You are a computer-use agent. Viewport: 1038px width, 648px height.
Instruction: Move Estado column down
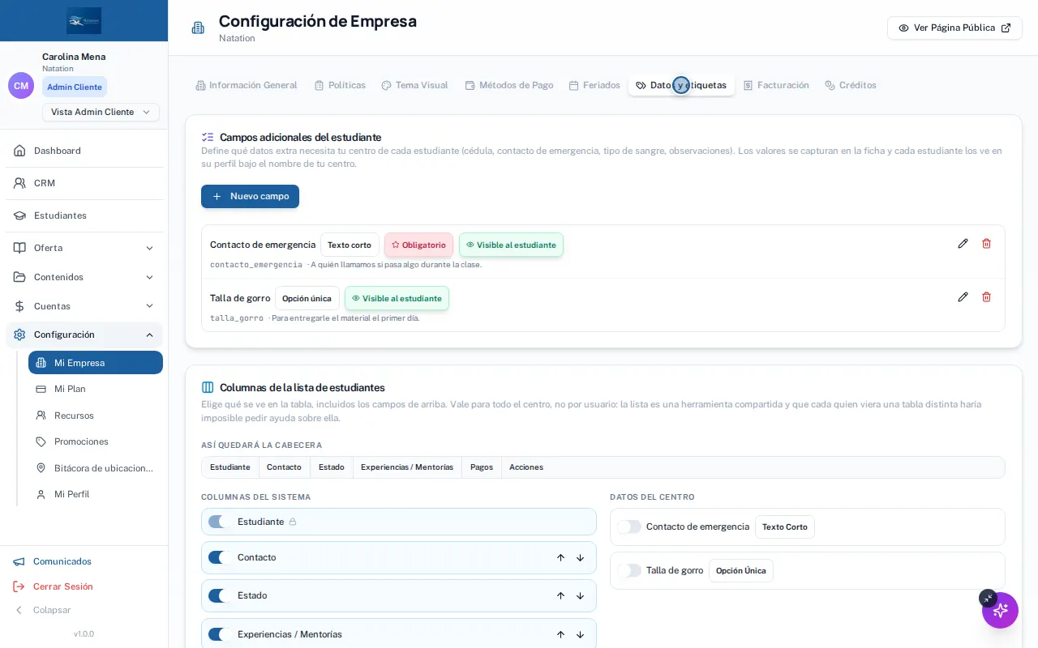point(580,596)
